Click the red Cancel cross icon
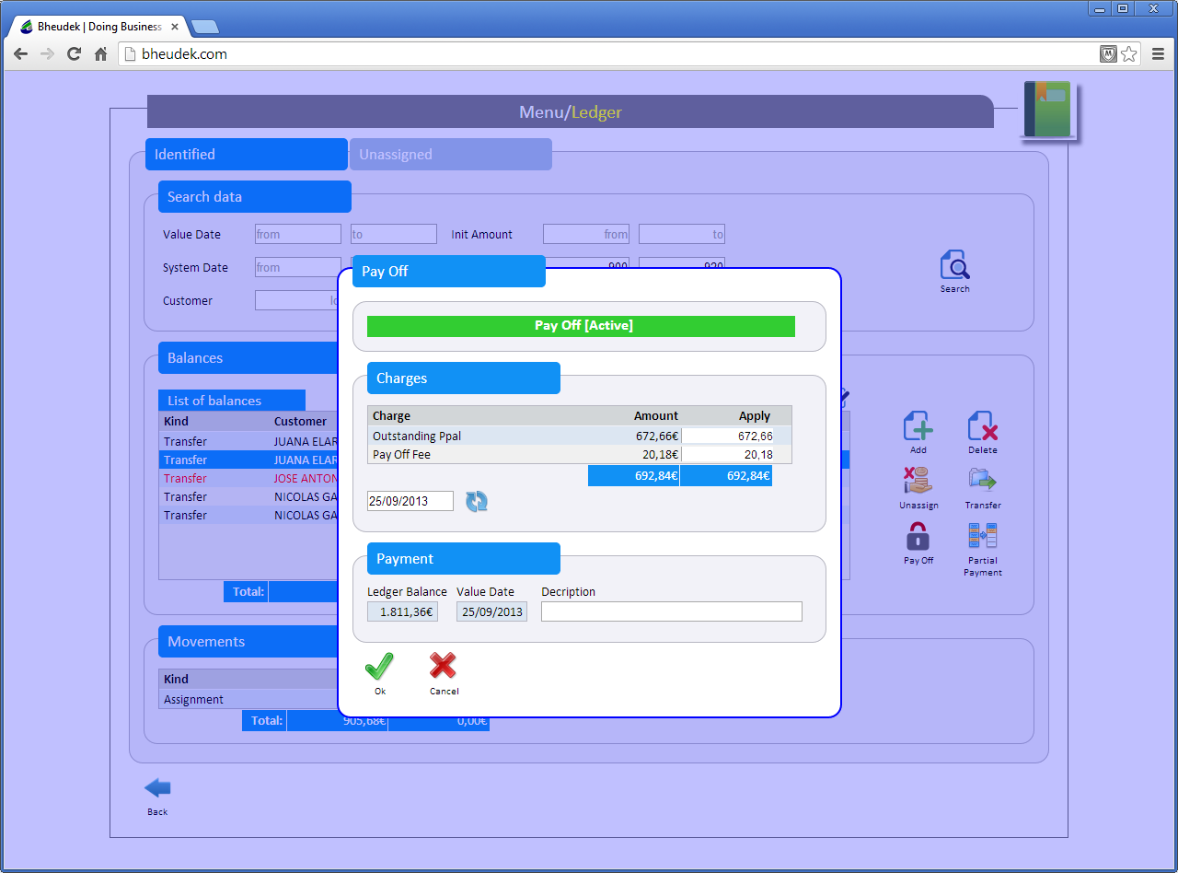The width and height of the screenshot is (1178, 873). (x=443, y=667)
